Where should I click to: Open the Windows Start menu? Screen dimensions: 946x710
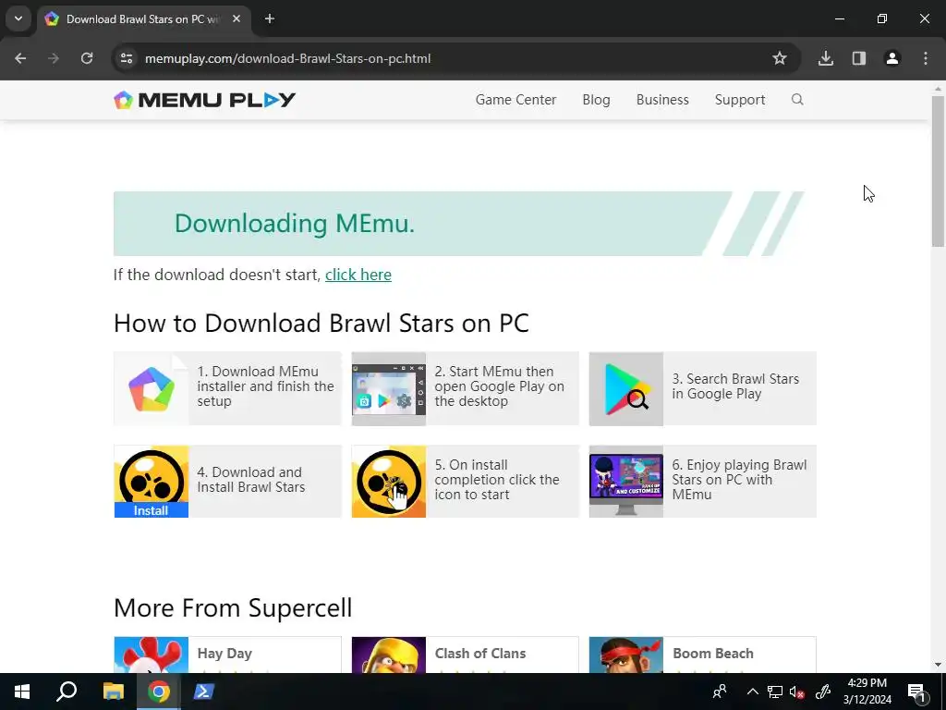coord(22,692)
